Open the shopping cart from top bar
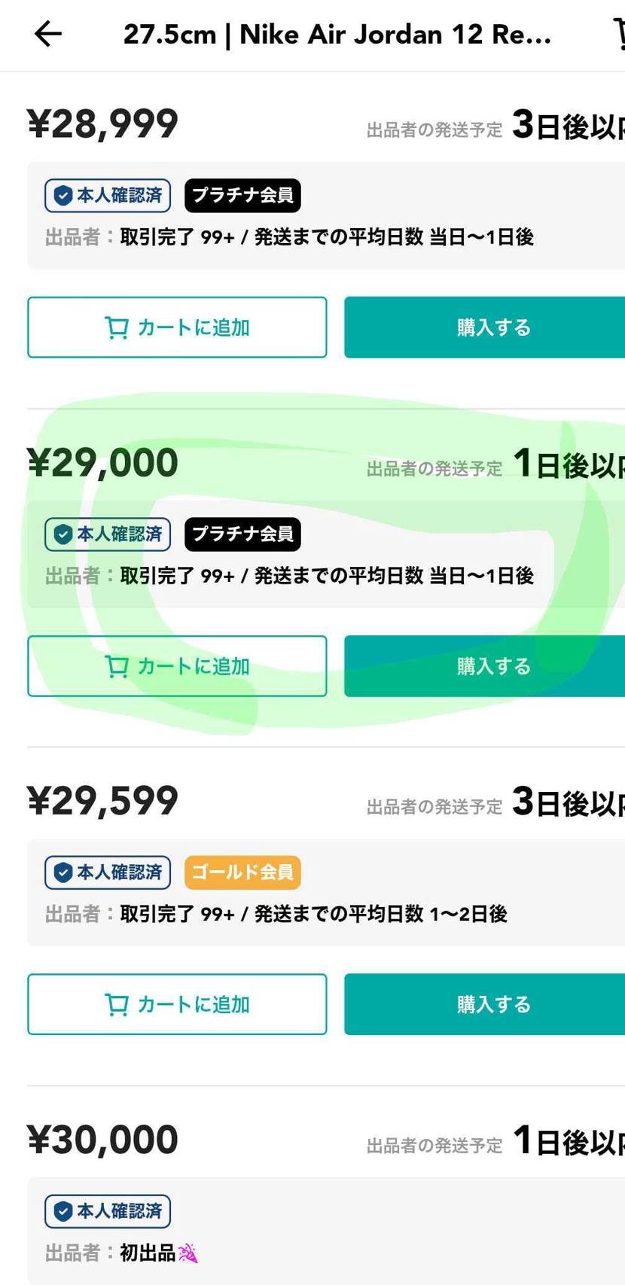Viewport: 625px width, 1285px height. (x=619, y=34)
